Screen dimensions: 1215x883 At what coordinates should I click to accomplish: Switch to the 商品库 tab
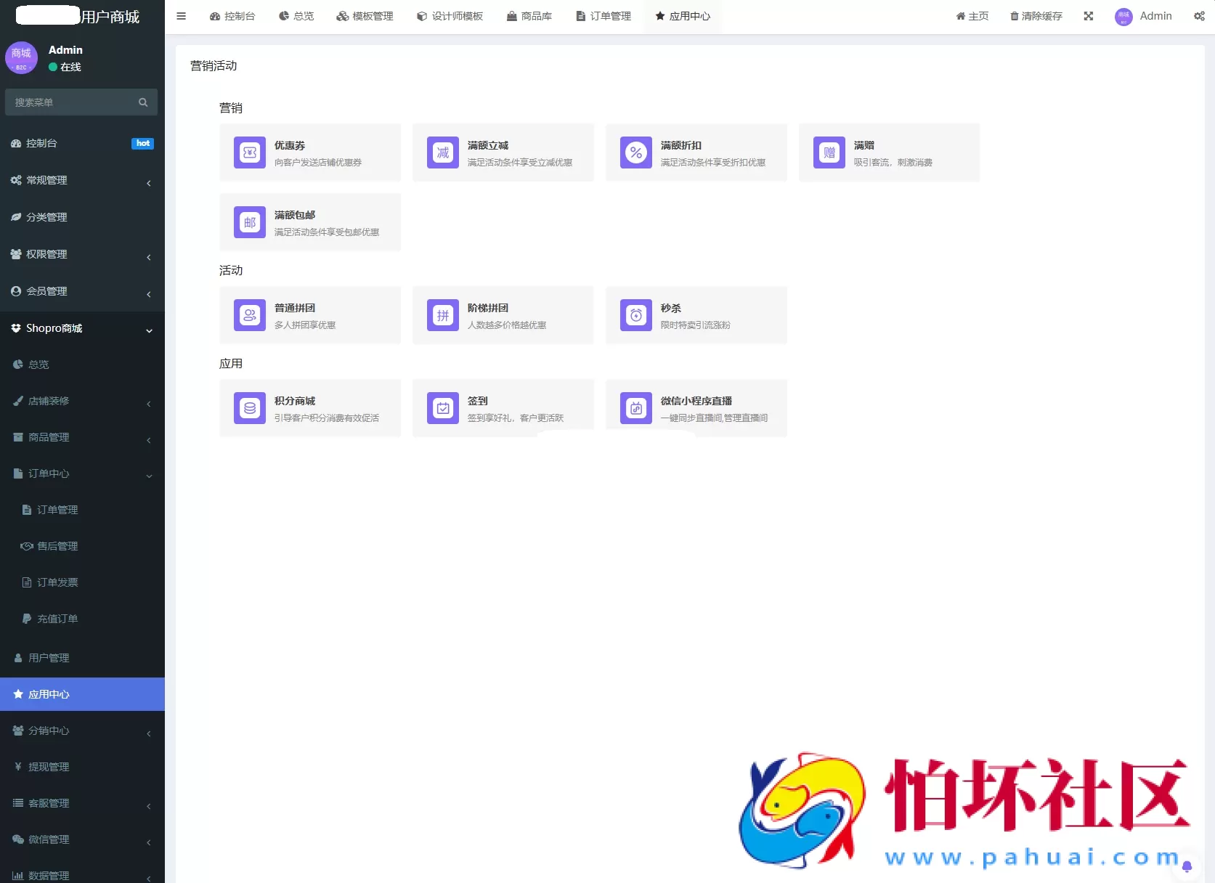click(529, 15)
